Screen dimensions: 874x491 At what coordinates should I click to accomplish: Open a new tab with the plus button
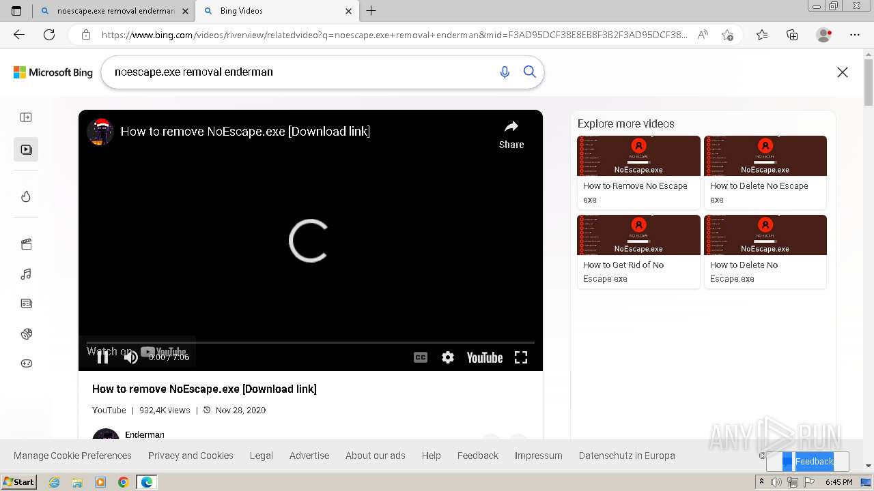[371, 11]
